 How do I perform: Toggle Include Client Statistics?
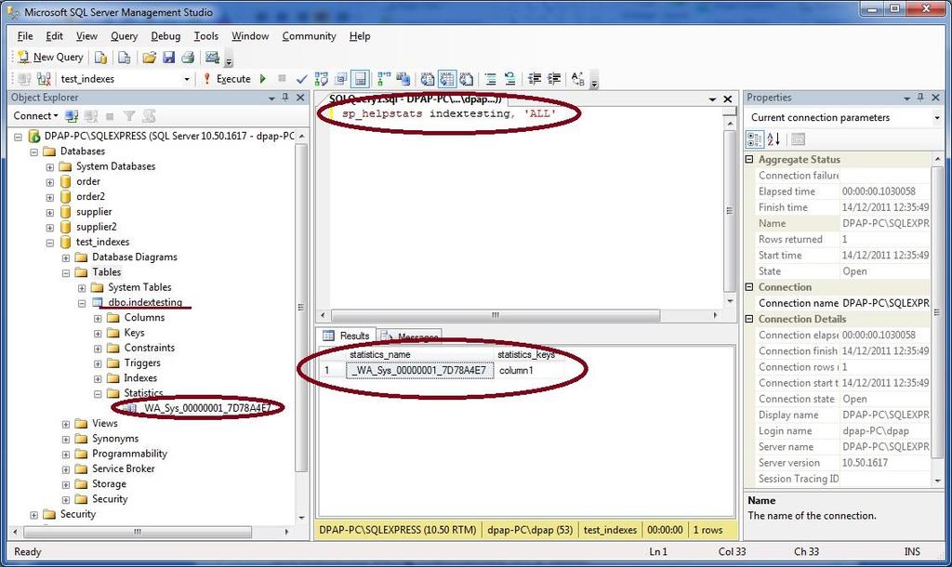pyautogui.click(x=403, y=79)
